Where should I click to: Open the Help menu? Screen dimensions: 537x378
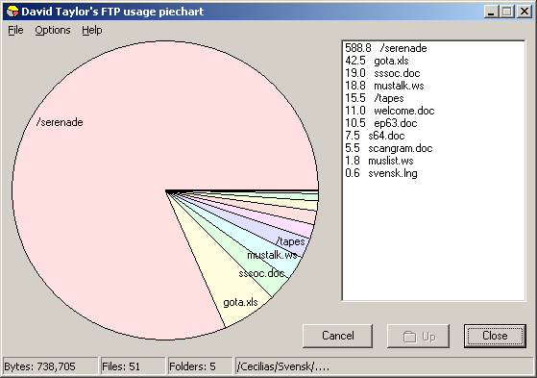tap(92, 30)
